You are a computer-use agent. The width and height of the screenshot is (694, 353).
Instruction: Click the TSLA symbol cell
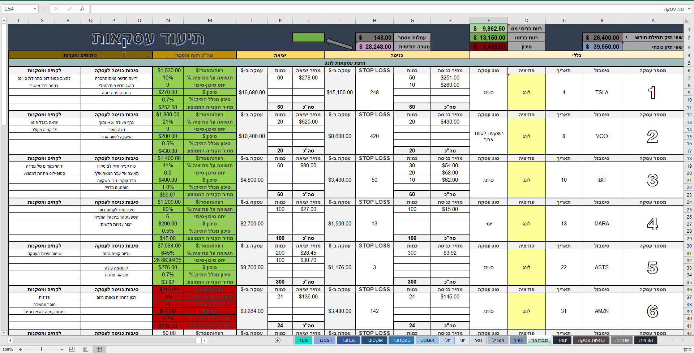coord(602,92)
